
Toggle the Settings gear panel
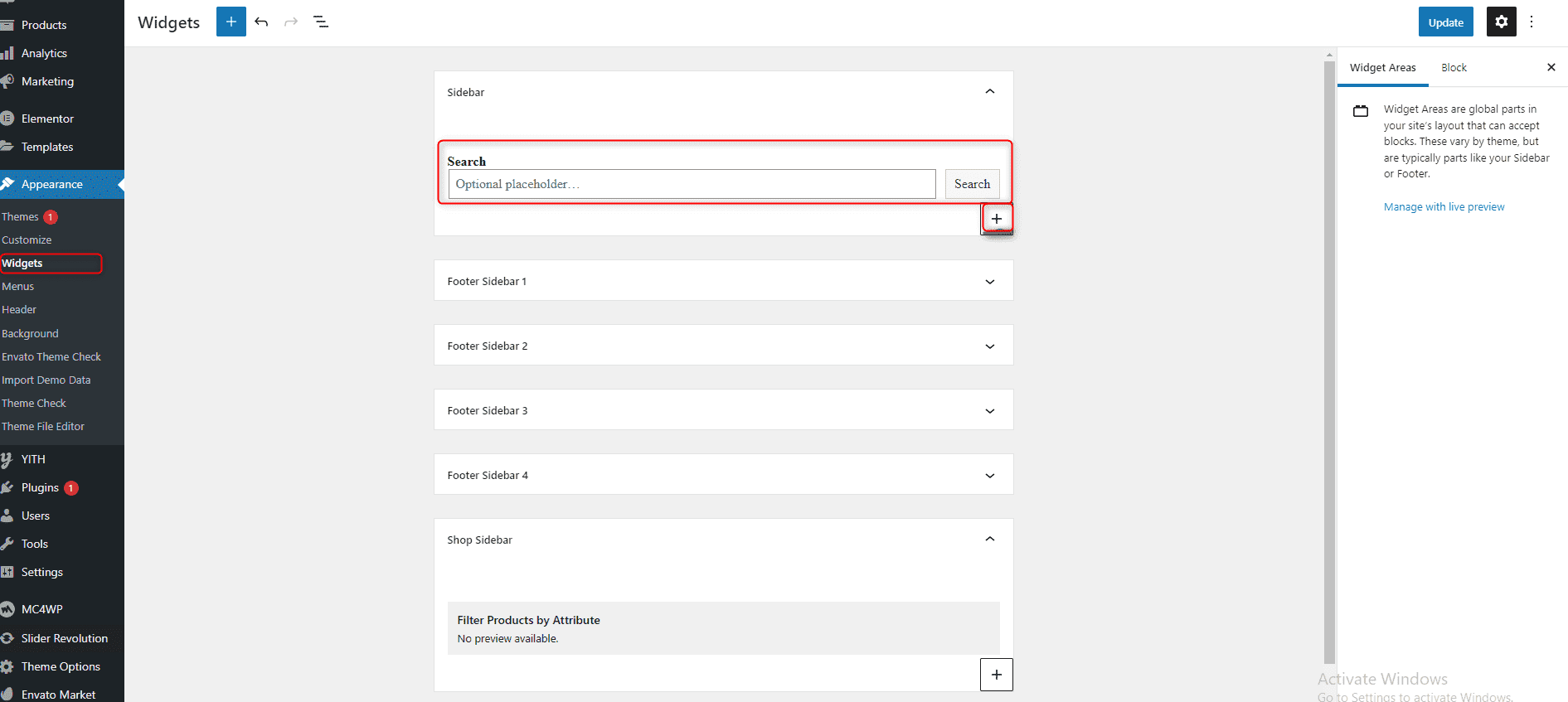click(x=1501, y=22)
